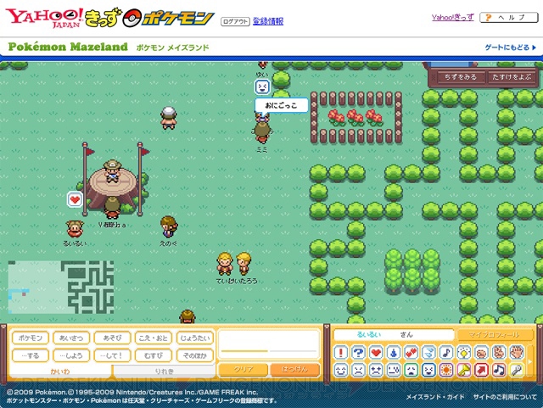The width and height of the screenshot is (543, 408).
Task: Click the ranger standing on tree stump
Action: (x=111, y=170)
